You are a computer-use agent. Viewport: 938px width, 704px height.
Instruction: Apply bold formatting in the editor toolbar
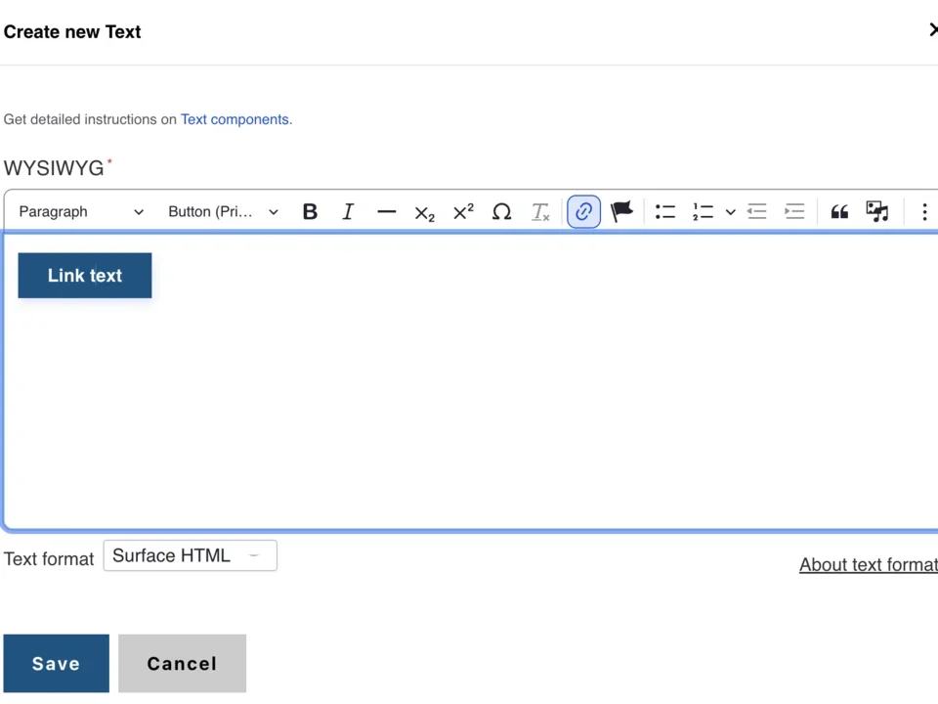(x=310, y=211)
